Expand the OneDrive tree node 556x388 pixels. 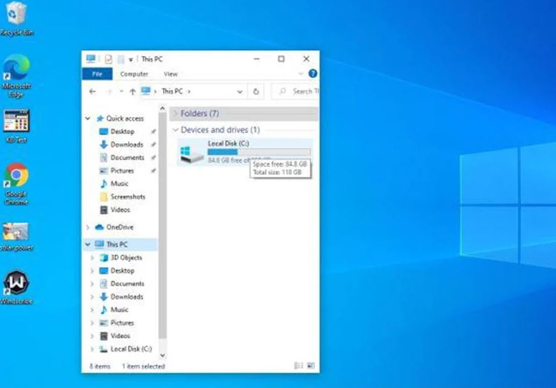(x=88, y=228)
